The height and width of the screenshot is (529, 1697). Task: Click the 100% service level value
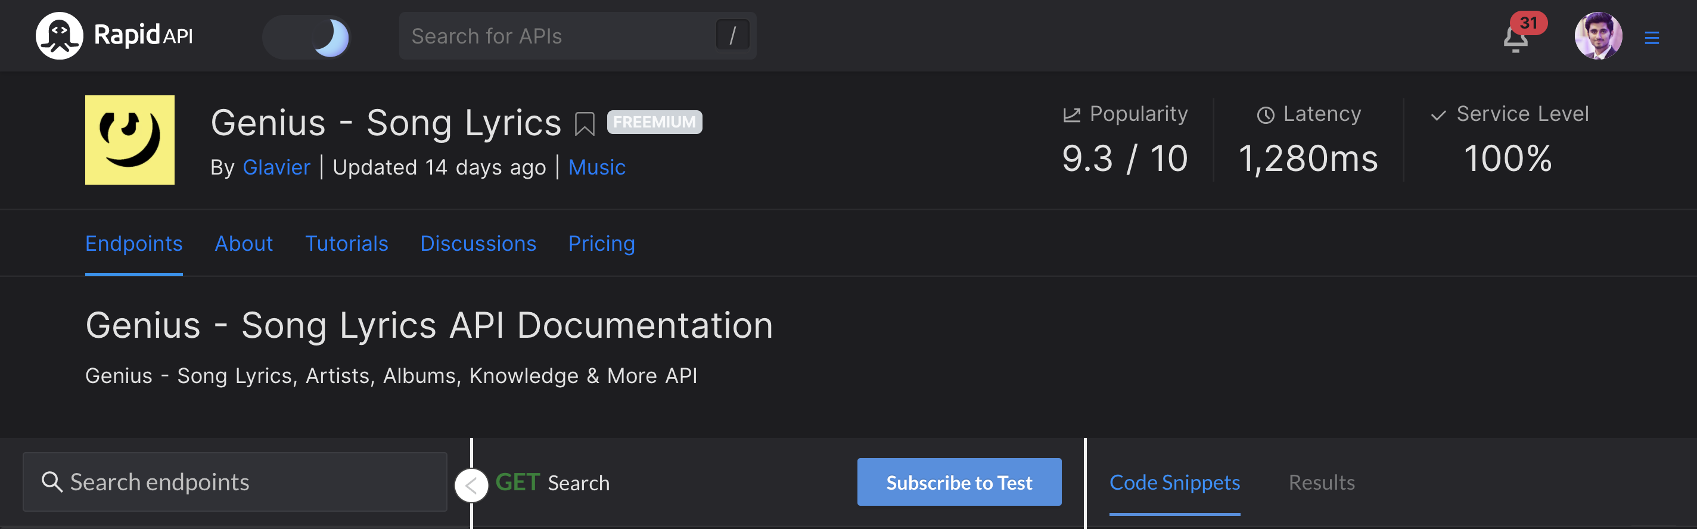click(x=1508, y=158)
